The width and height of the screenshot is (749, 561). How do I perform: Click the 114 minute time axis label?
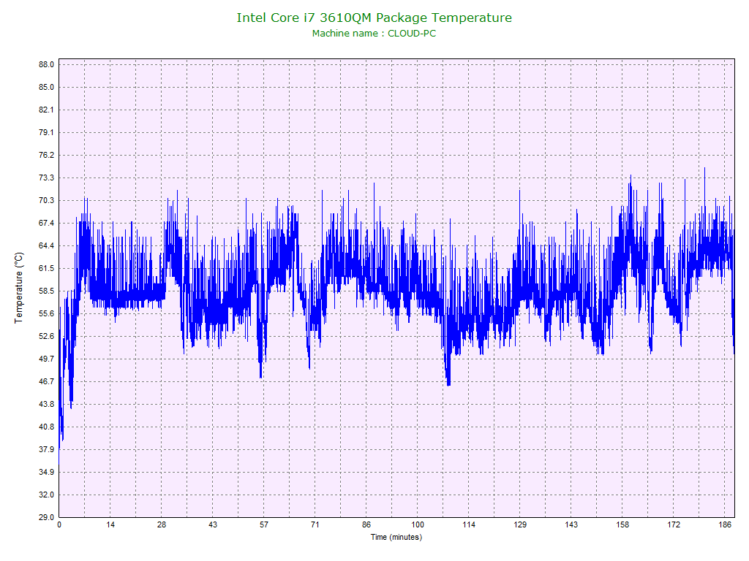click(469, 524)
